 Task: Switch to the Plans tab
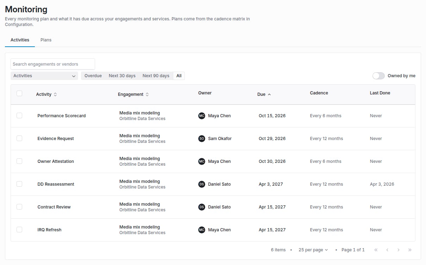pos(46,40)
